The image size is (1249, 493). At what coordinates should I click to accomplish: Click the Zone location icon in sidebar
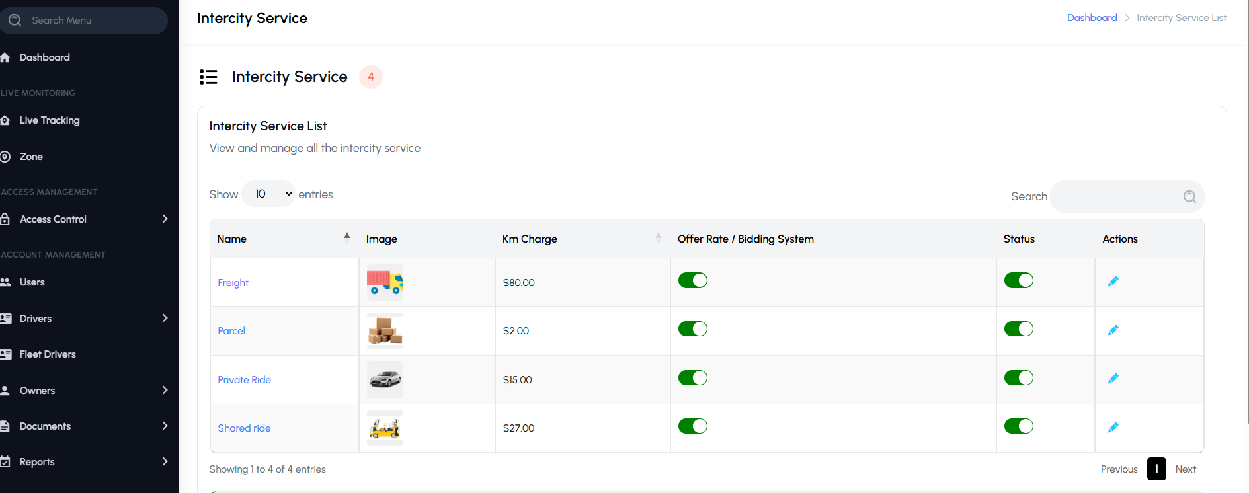(5, 157)
